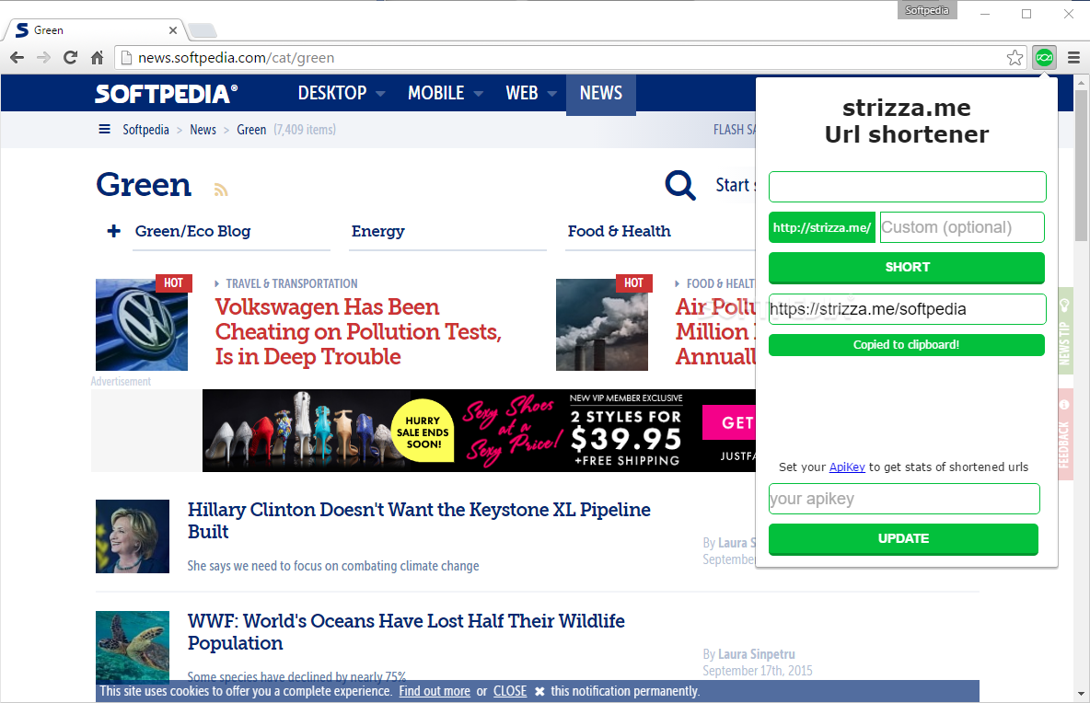Screen dimensions: 1090x703
Task: Click the your apikey input field
Action: point(904,499)
